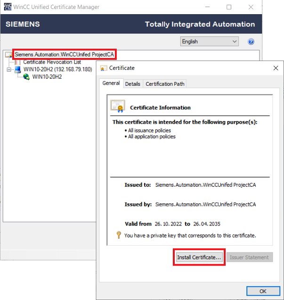Click the Install Certificate... button
284x300 pixels.
coord(199,257)
